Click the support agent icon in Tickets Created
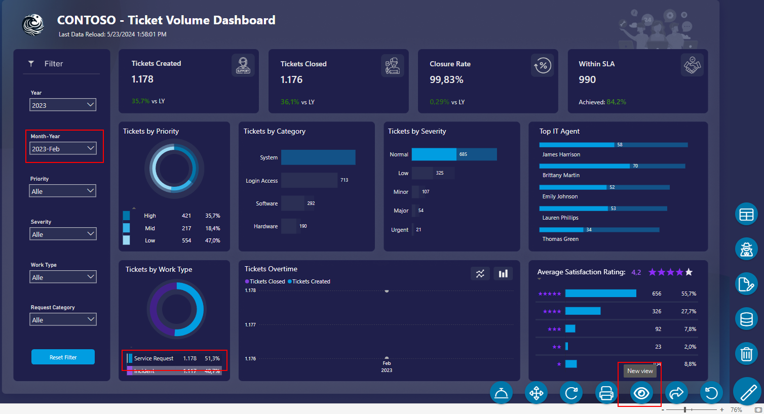 (x=243, y=65)
